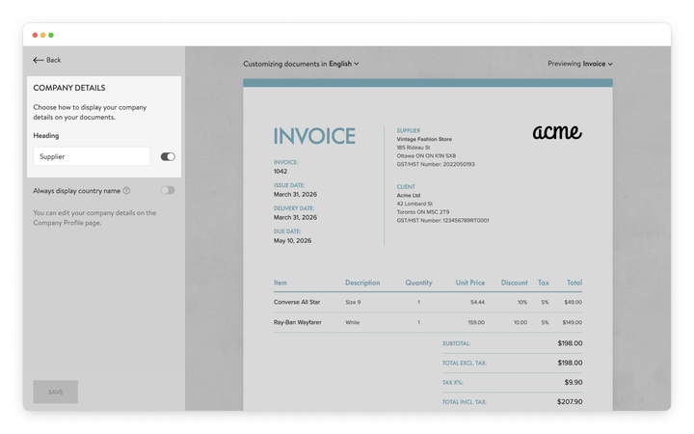
Task: Click the CLIENT heading in preview
Action: click(x=406, y=187)
